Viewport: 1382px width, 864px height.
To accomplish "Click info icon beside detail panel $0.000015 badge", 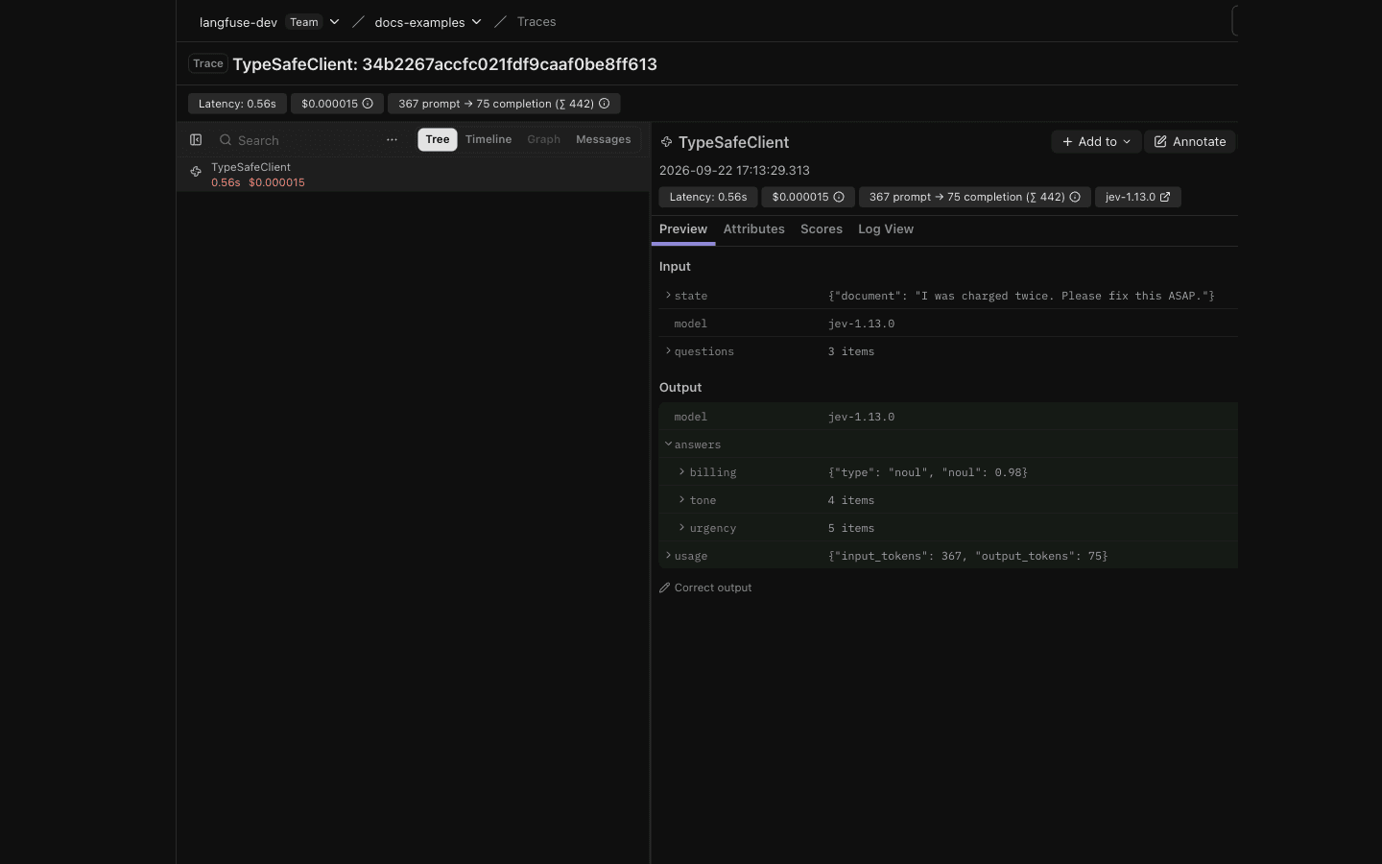I will 838,197.
